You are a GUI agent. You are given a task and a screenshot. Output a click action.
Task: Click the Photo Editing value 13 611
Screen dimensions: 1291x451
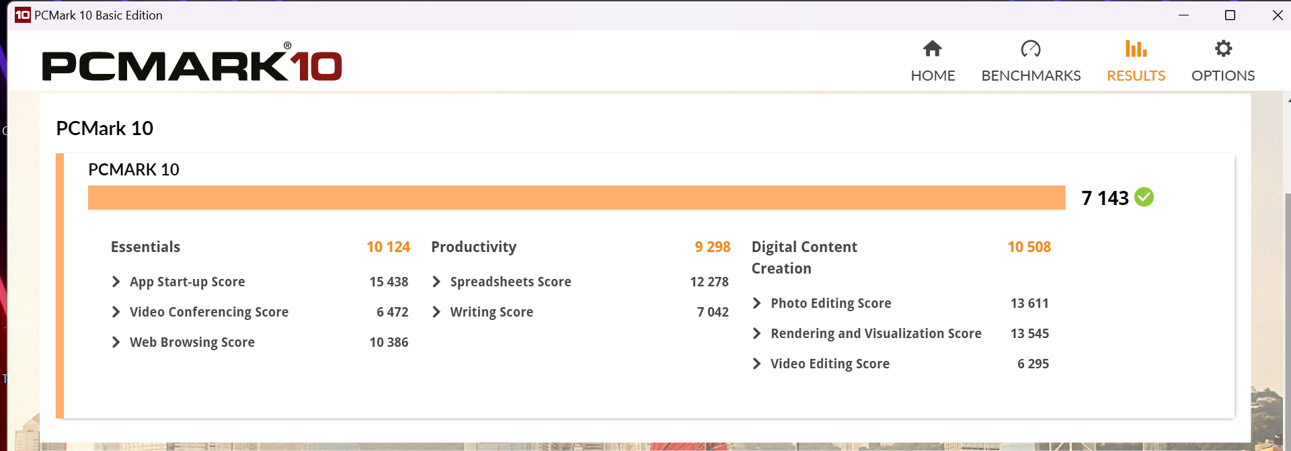1029,303
